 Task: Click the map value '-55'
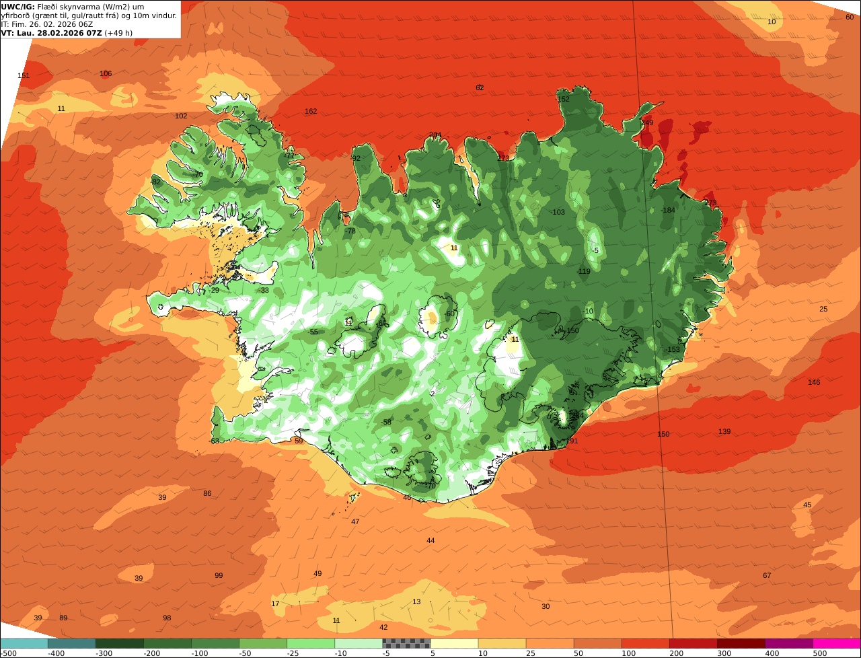click(313, 332)
